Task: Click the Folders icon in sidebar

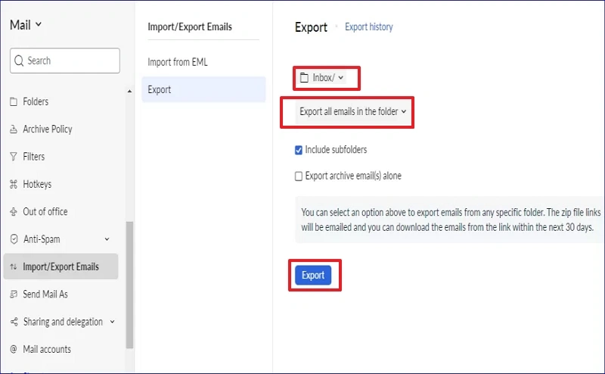Action: click(14, 101)
